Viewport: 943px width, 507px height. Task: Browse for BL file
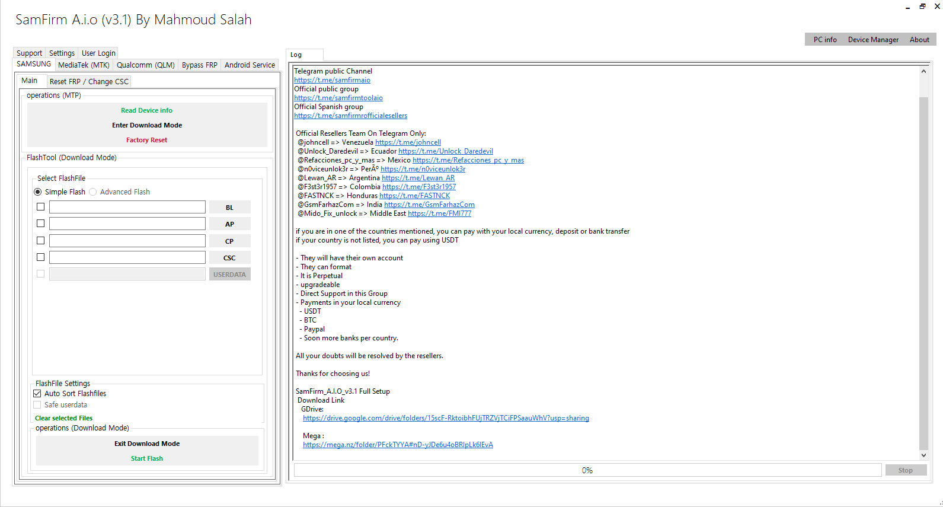[x=229, y=208]
